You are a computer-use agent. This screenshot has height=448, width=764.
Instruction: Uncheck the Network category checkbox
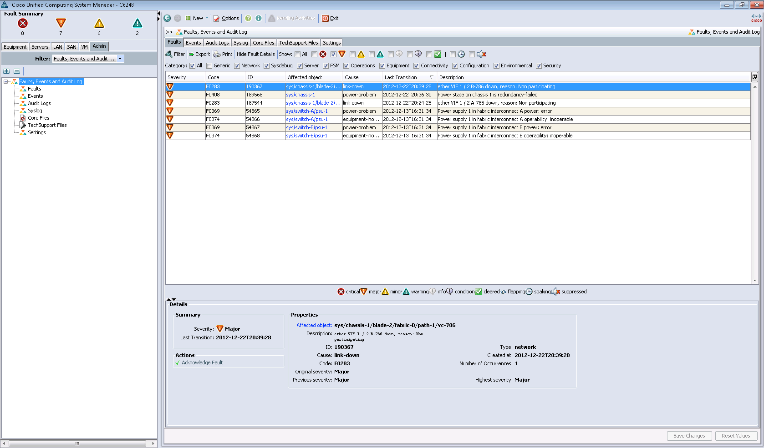pyautogui.click(x=237, y=65)
